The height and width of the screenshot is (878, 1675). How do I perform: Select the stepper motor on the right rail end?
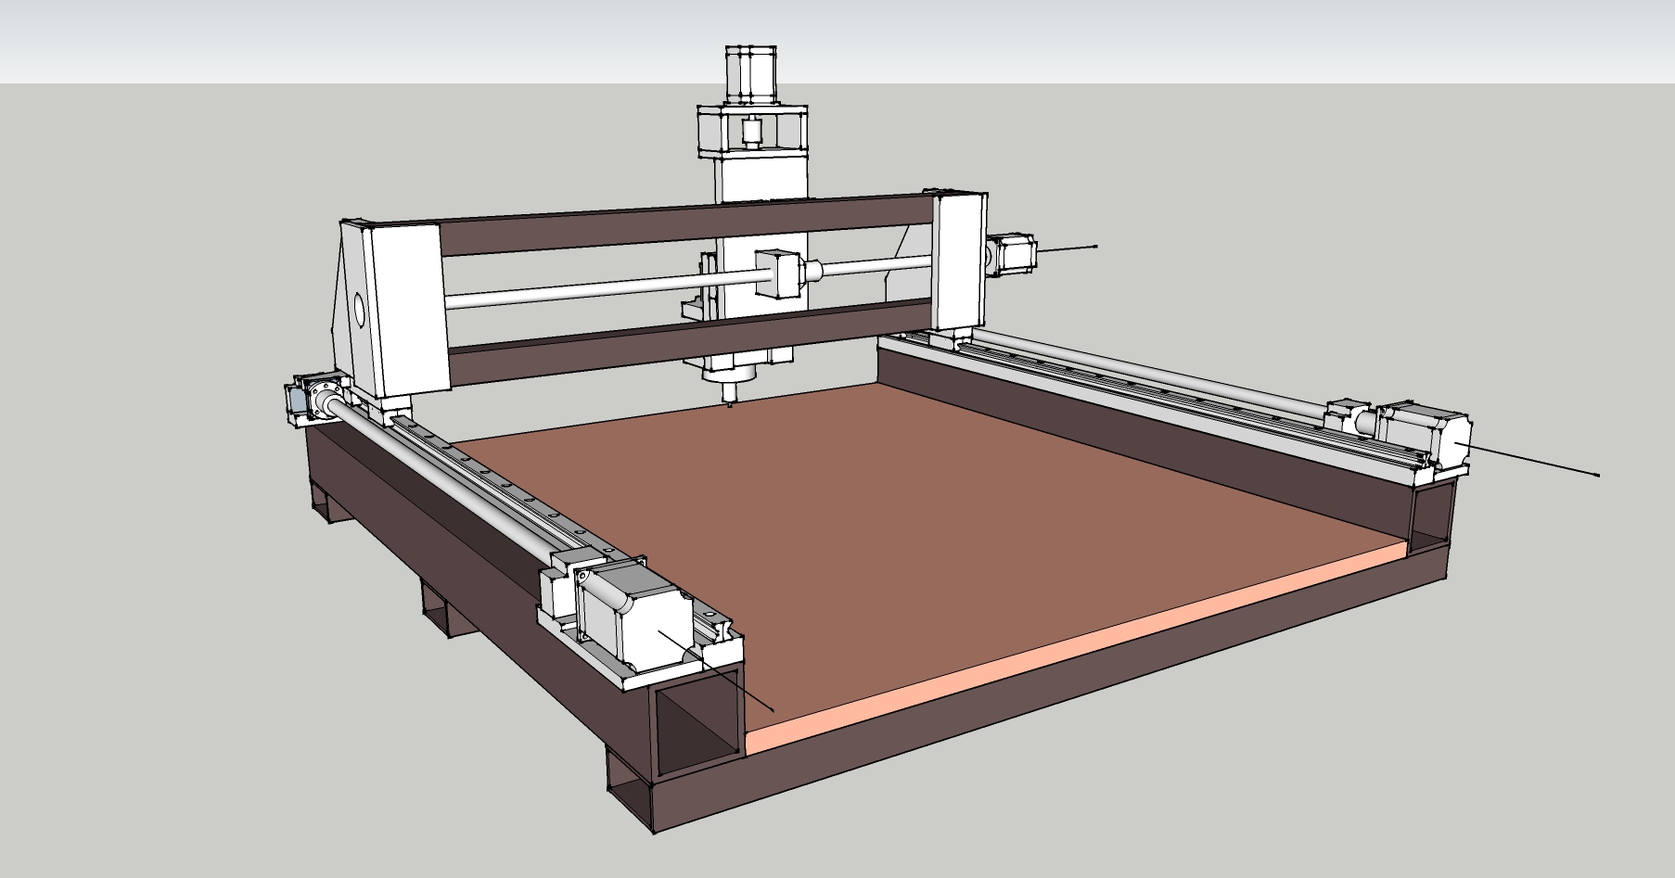[x=1425, y=438]
